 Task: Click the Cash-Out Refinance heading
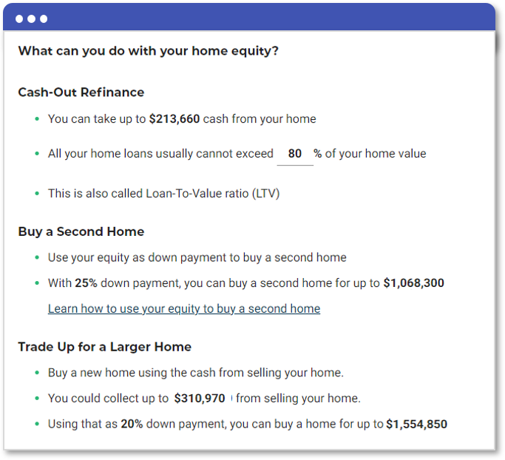pyautogui.click(x=81, y=92)
